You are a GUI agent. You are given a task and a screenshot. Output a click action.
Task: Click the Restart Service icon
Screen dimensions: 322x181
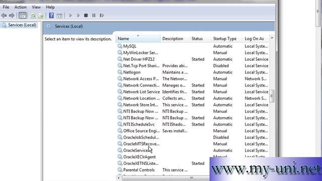(x=102, y=16)
